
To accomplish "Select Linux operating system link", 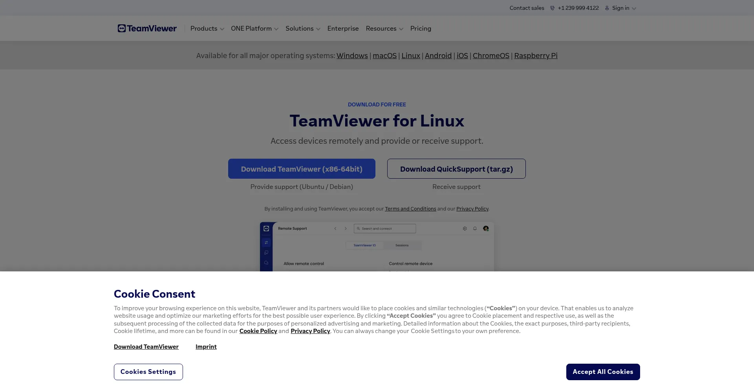I will click(x=411, y=56).
